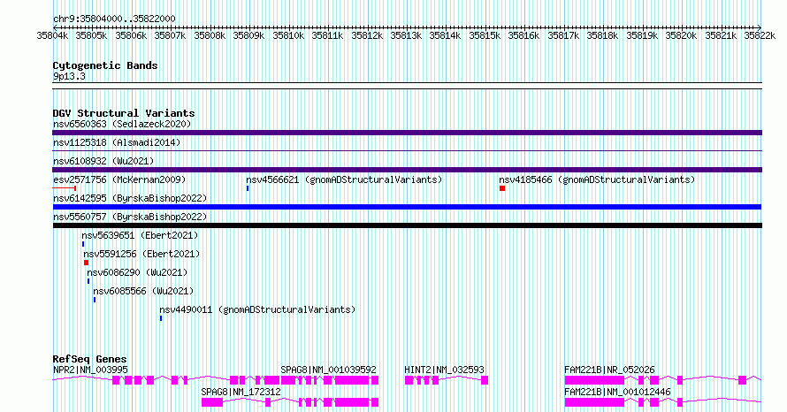Click the Cytogenetic Bands track title
Viewport: 787px width, 412px height.
tap(105, 65)
